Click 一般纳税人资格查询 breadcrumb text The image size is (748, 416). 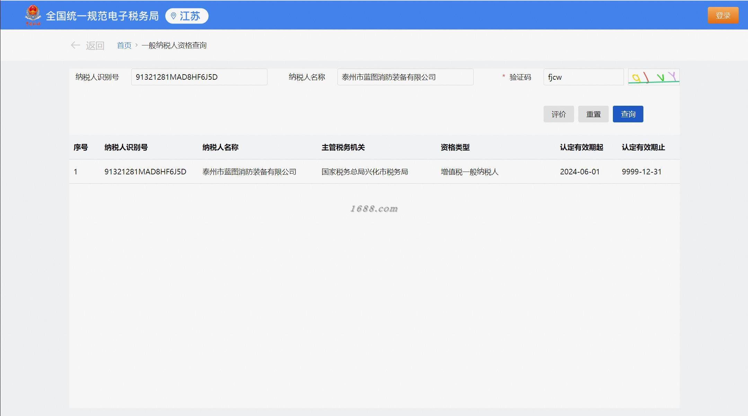coord(174,45)
